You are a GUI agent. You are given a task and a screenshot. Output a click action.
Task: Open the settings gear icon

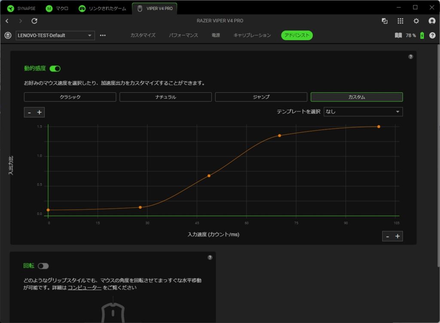[x=416, y=21]
